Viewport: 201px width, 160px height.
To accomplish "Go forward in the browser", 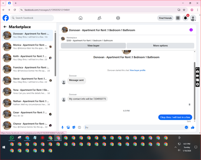I will click(9, 10).
